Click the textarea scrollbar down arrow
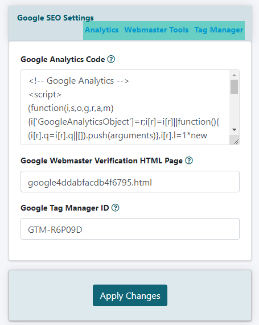Viewport: 259px width, 325px height. [235, 130]
